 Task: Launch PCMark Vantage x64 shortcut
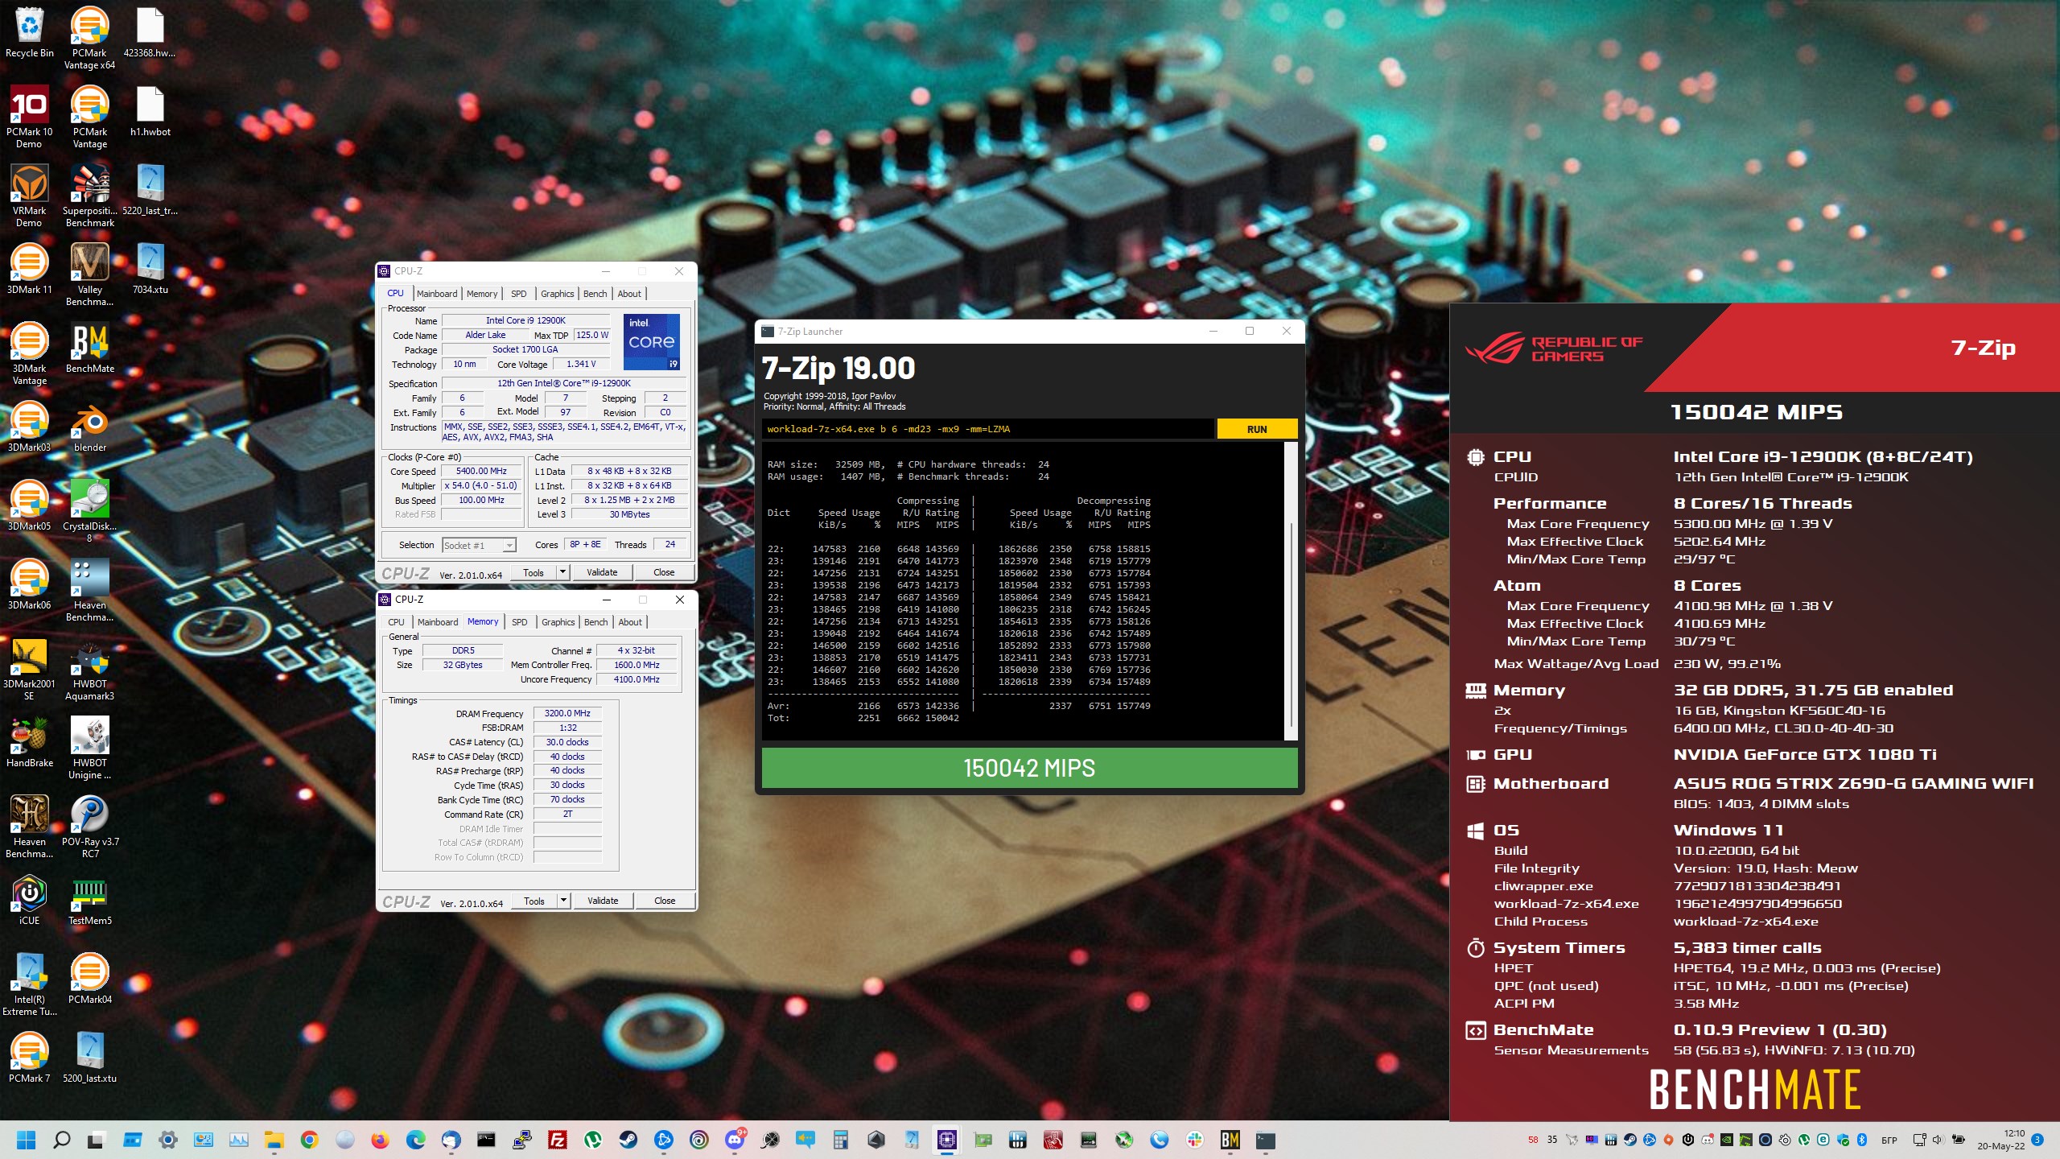89,38
